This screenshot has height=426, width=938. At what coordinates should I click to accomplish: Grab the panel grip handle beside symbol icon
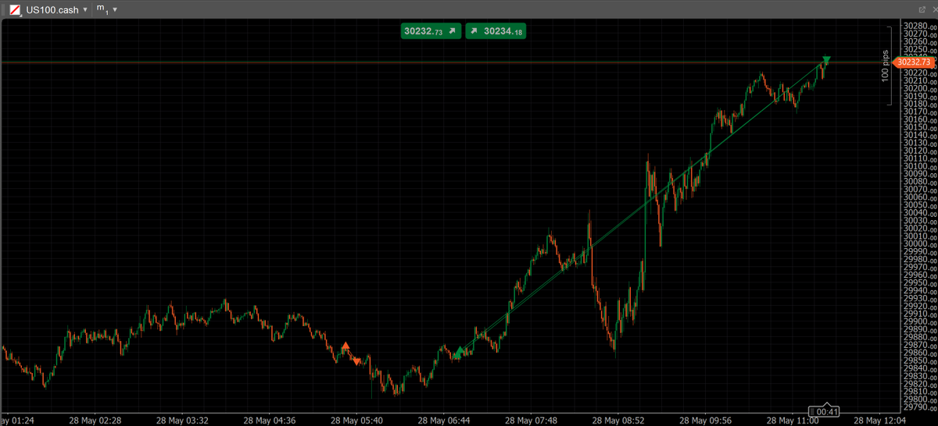point(5,10)
